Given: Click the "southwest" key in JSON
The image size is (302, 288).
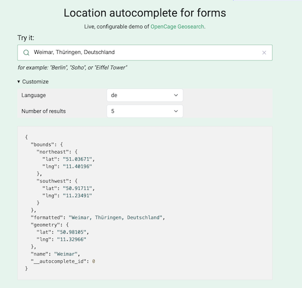Looking at the screenshot, I should 53,181.
